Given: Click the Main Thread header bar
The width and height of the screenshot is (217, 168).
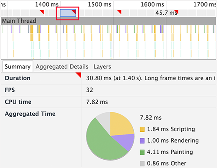Looking at the screenshot, I should coord(108,21).
